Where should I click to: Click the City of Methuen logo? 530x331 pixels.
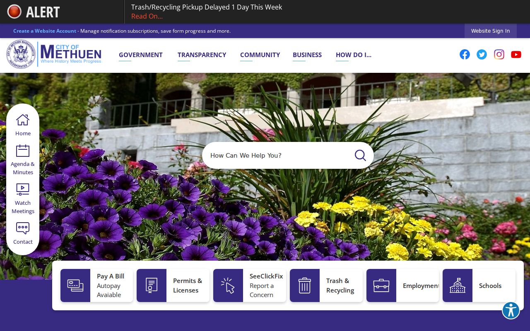pos(54,54)
